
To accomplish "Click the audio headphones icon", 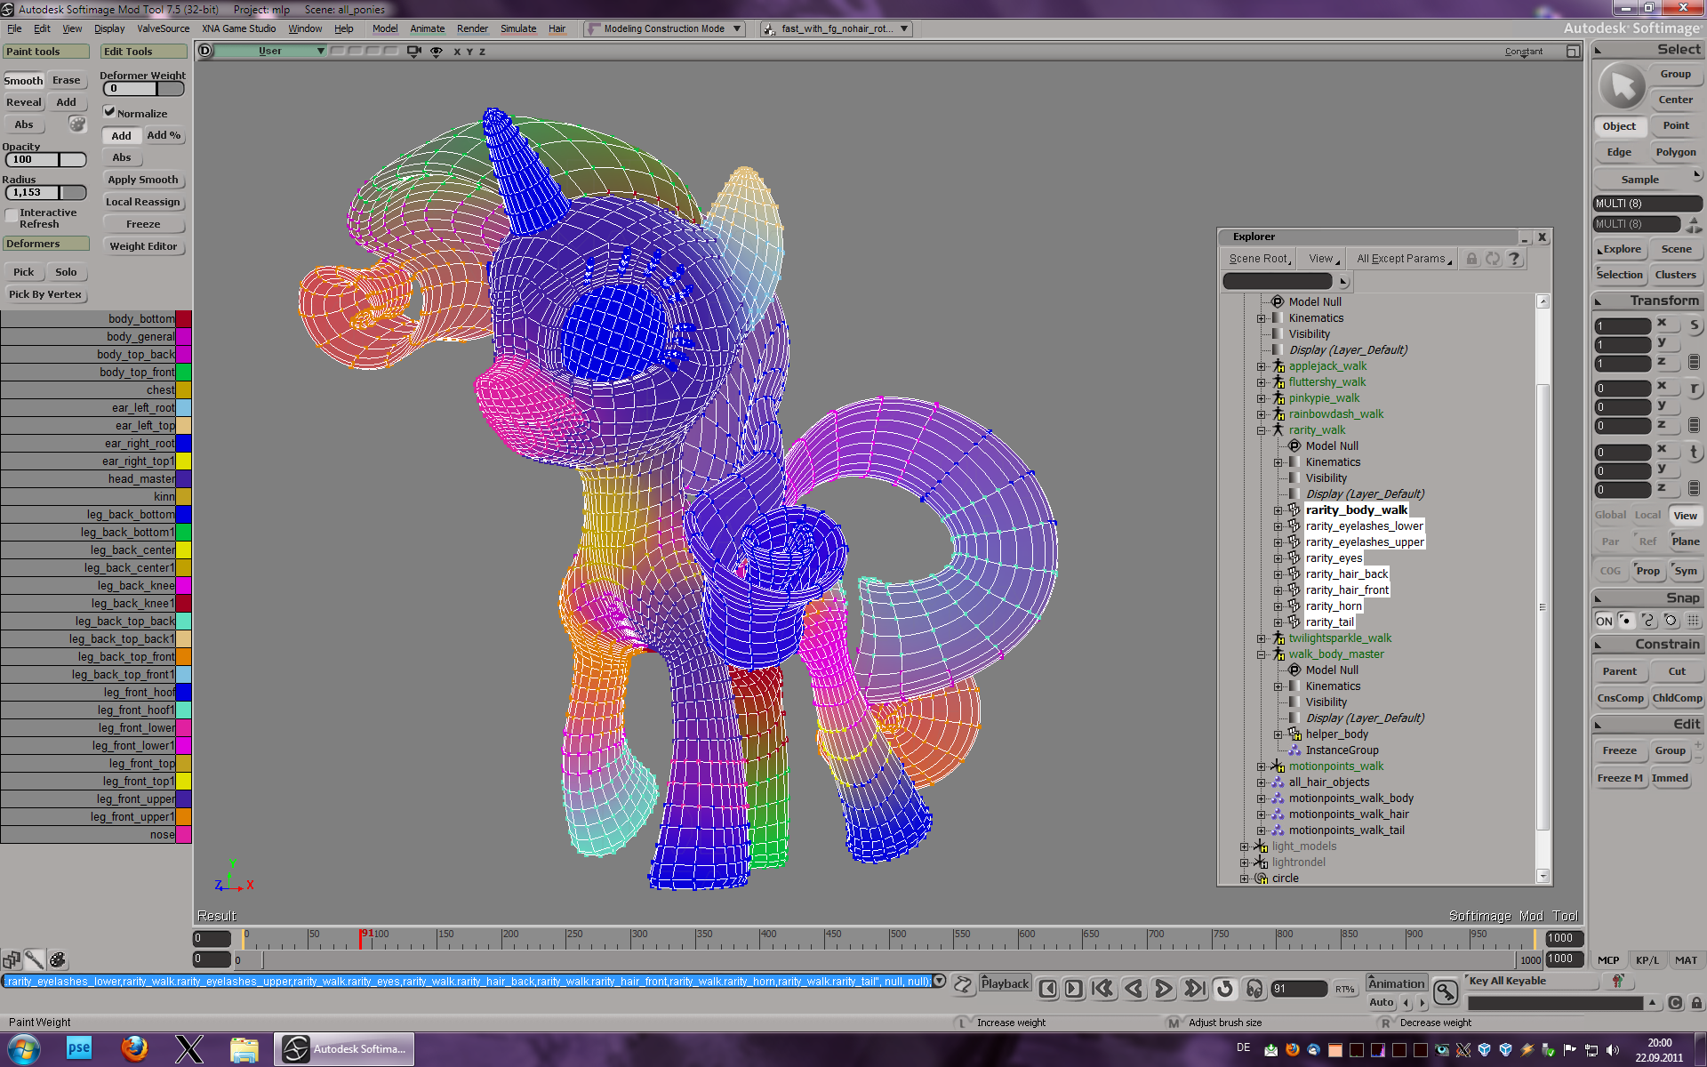I will [1254, 988].
